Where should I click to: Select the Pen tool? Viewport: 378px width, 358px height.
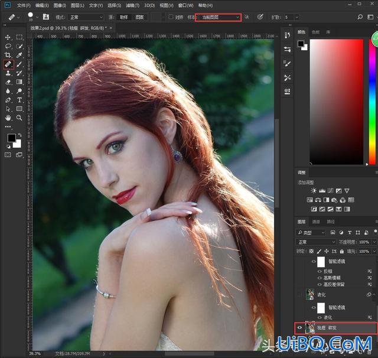coord(8,100)
